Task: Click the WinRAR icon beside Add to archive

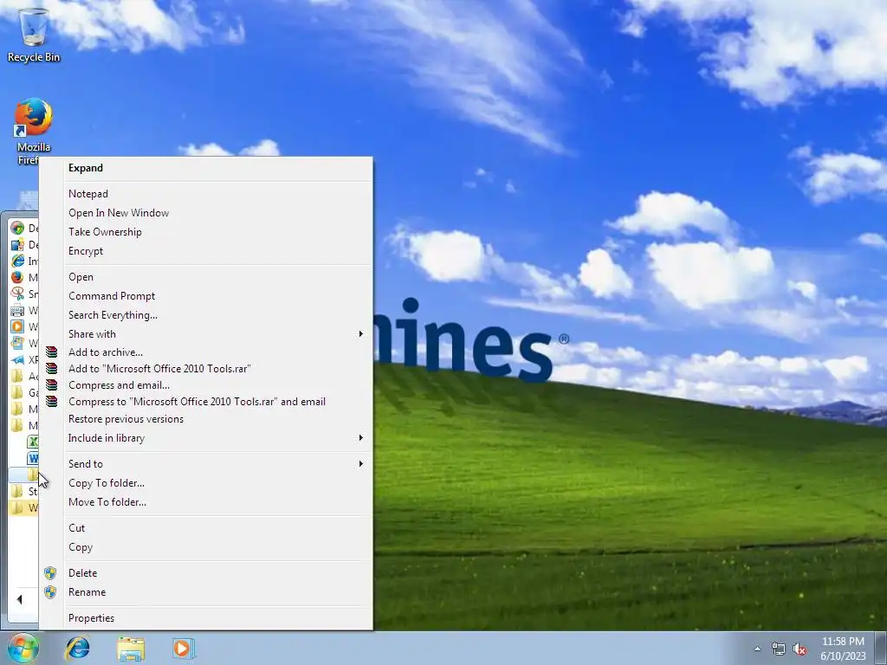Action: click(x=51, y=352)
